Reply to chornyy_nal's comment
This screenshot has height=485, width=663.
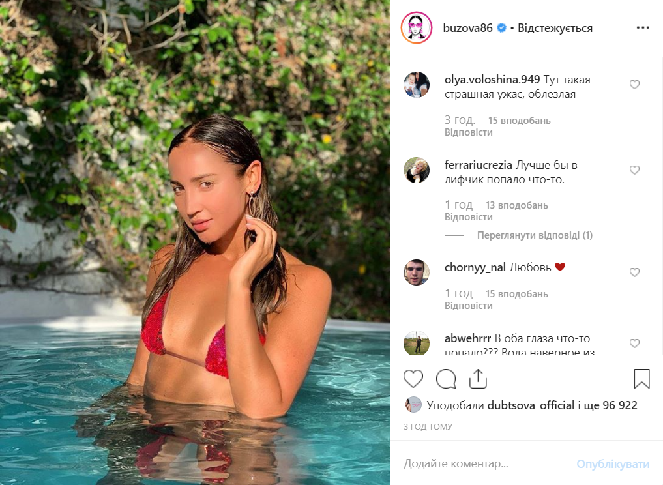click(469, 306)
